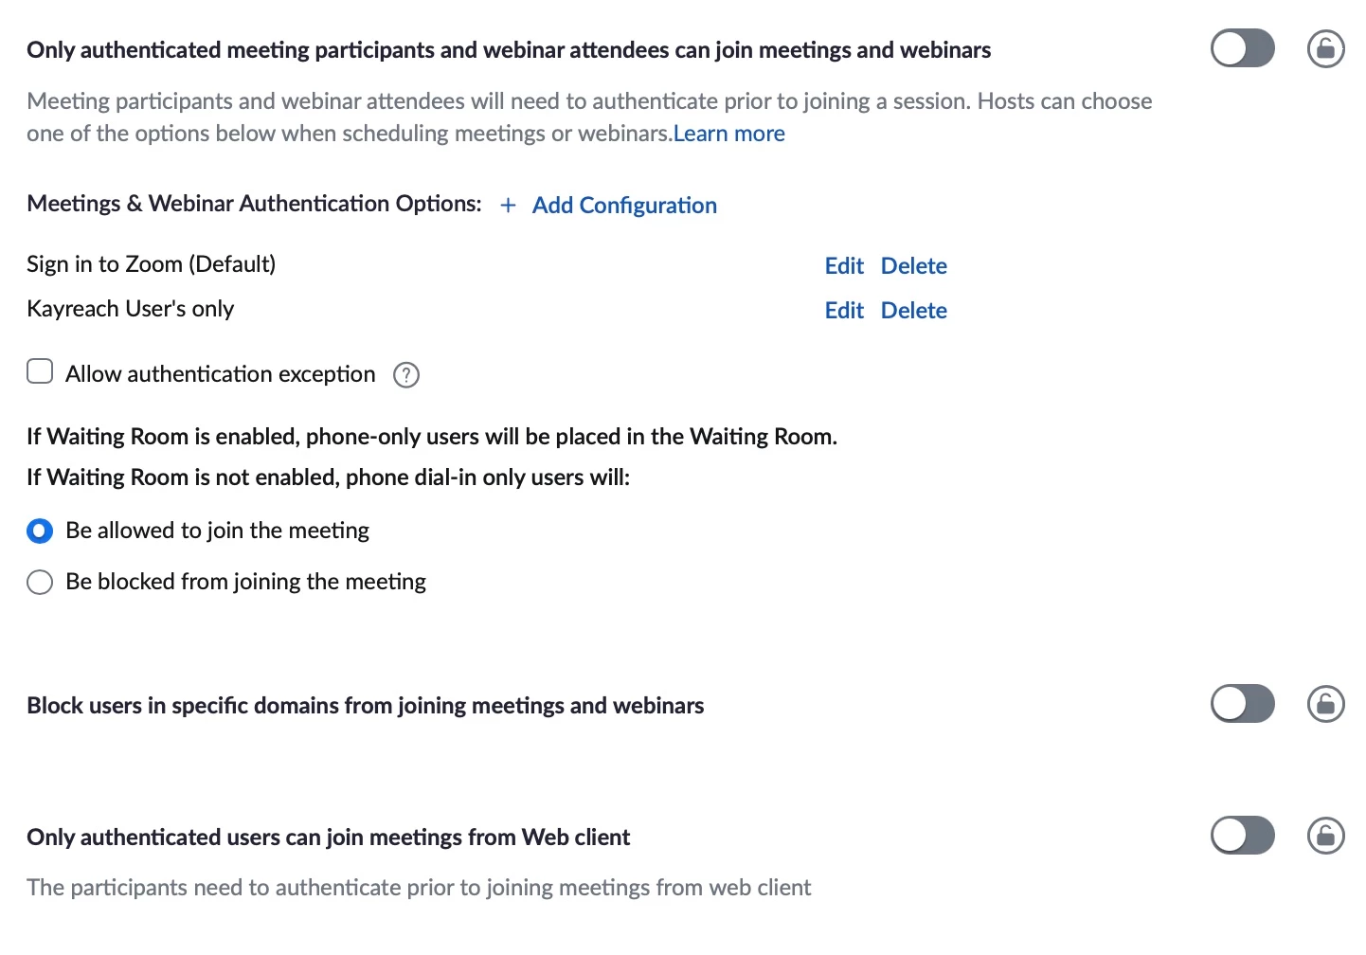Click Sign in to Zoom (Default) entry
1366x955 pixels.
152,264
